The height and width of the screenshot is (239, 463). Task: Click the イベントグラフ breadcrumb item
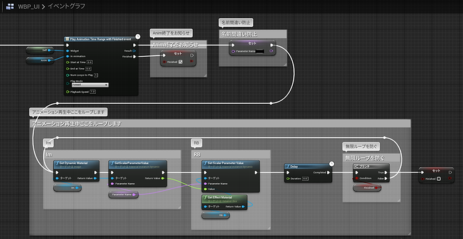[x=66, y=6]
